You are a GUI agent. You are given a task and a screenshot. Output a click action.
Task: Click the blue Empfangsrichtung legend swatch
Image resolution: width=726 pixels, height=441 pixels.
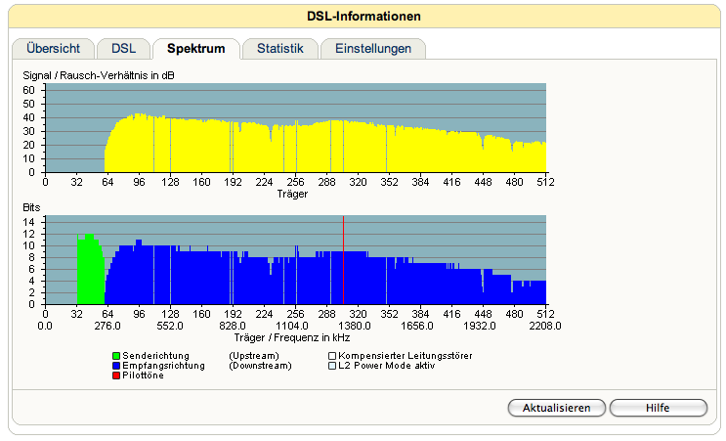(x=116, y=366)
